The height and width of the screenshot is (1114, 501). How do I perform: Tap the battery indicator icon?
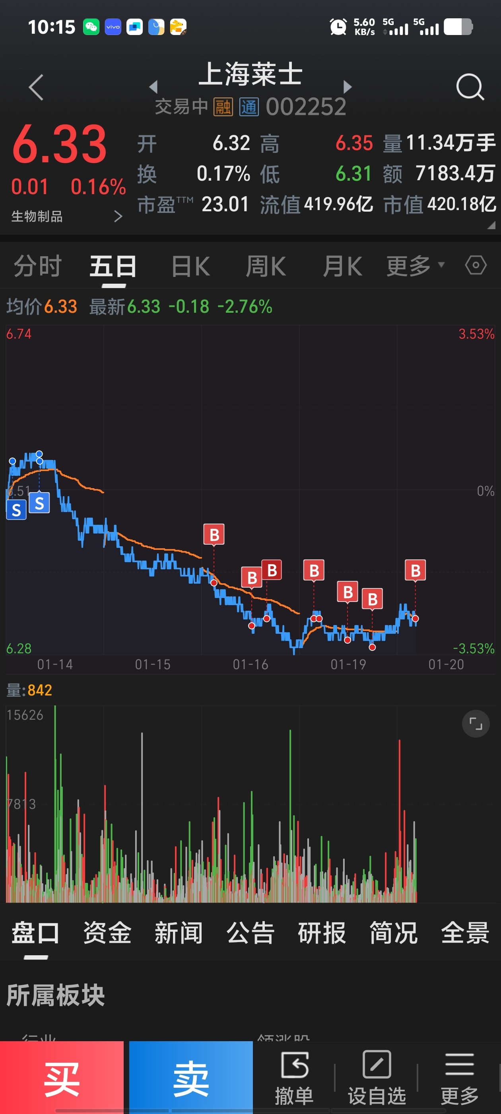458,27
